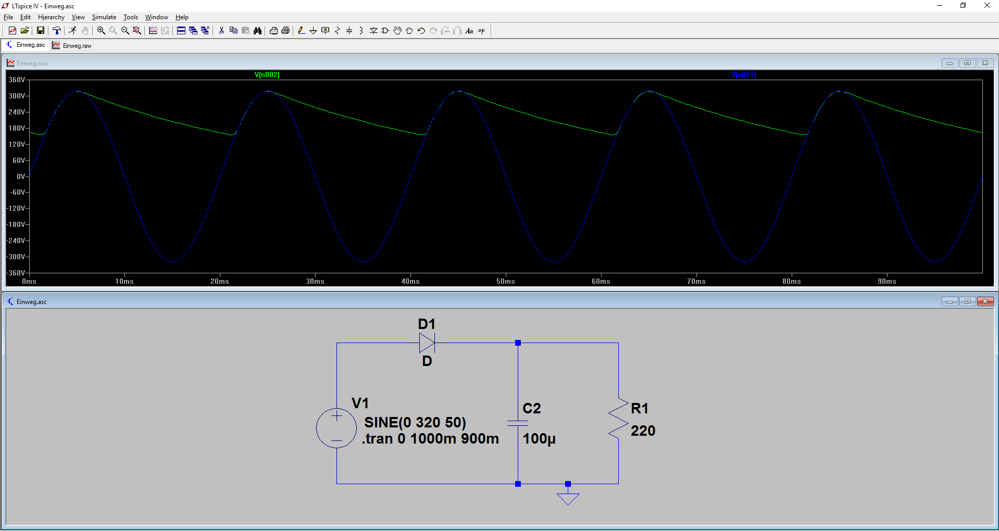
Task: Click the Cascade windows icon
Action: [193, 31]
